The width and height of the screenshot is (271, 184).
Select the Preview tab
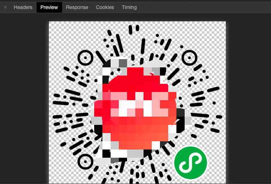point(49,7)
